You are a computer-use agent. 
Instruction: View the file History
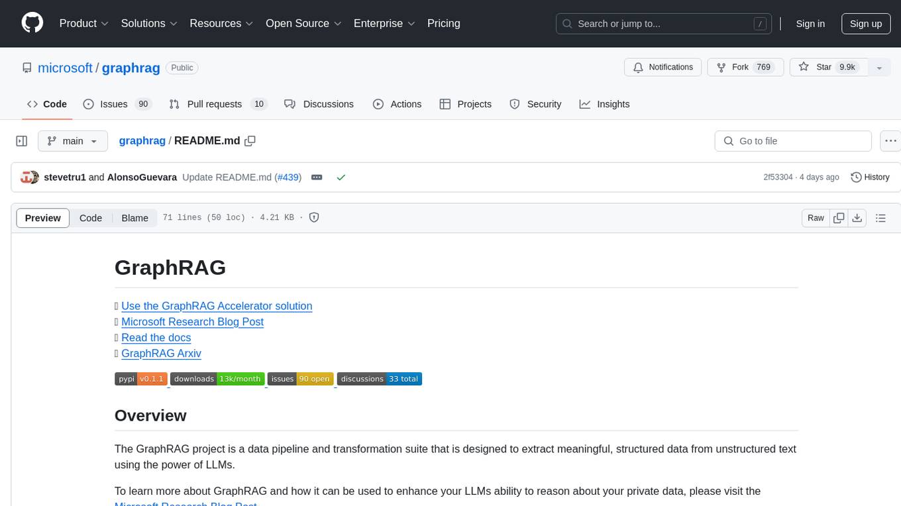870,177
